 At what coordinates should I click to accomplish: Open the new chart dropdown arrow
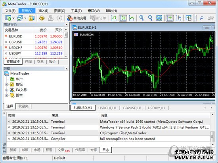[x=13, y=18]
